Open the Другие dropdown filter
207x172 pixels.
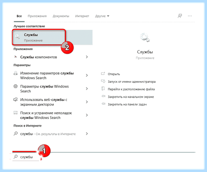click(102, 16)
